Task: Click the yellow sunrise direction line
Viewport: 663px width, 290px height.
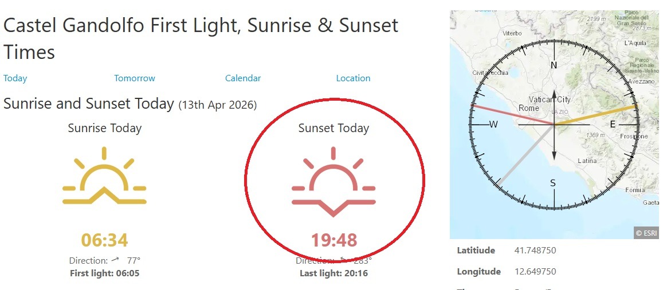Action: [596, 115]
